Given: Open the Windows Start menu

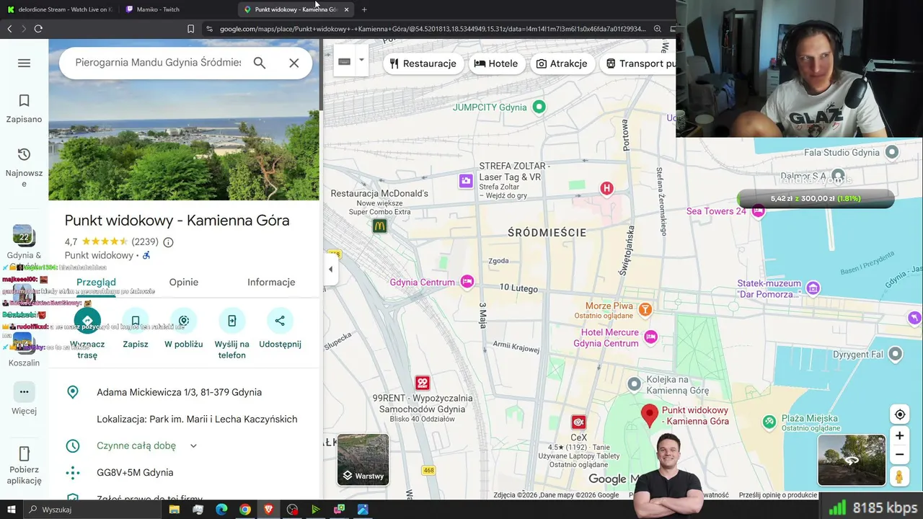Looking at the screenshot, I should (11, 510).
